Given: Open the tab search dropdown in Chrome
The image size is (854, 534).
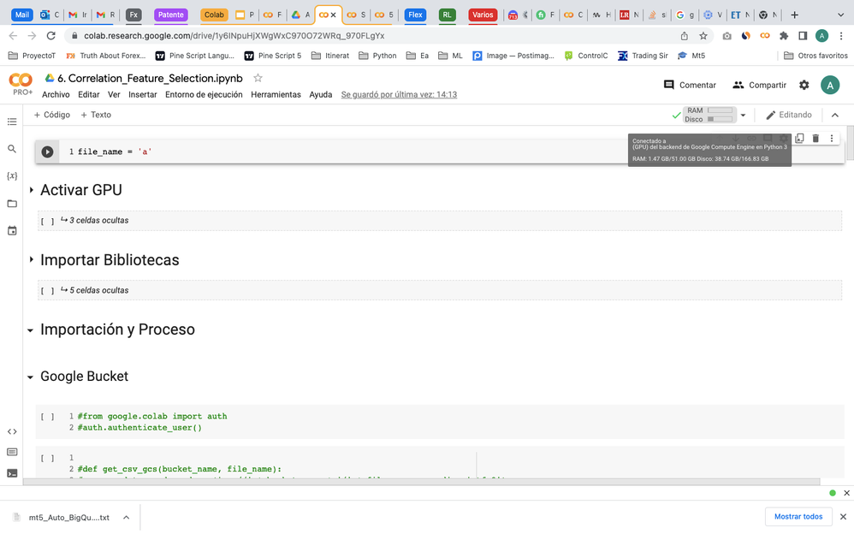Looking at the screenshot, I should (839, 15).
